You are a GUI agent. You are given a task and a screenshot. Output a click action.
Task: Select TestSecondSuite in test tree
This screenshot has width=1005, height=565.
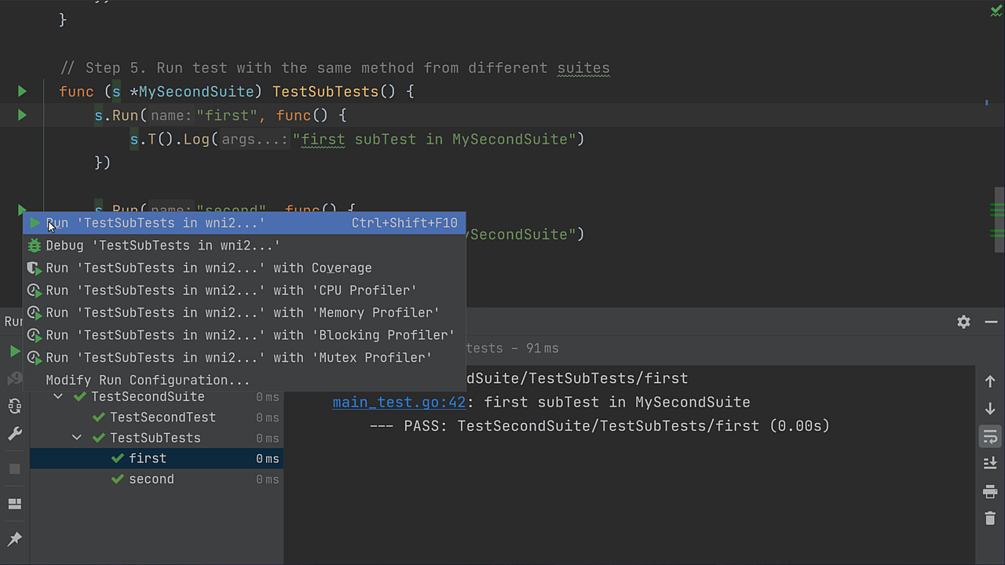(x=148, y=397)
